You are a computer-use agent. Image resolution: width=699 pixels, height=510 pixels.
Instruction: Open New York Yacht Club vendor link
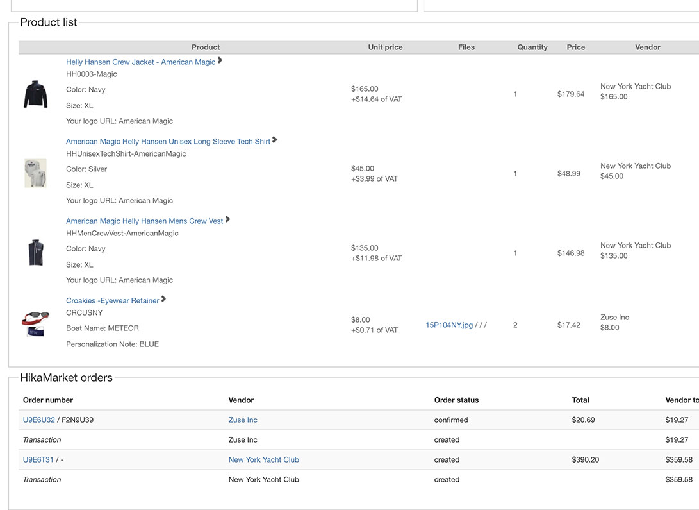pyautogui.click(x=263, y=460)
